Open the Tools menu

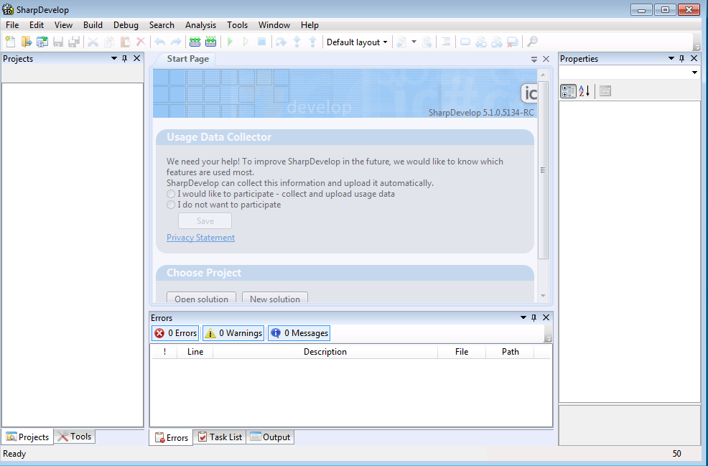click(237, 25)
